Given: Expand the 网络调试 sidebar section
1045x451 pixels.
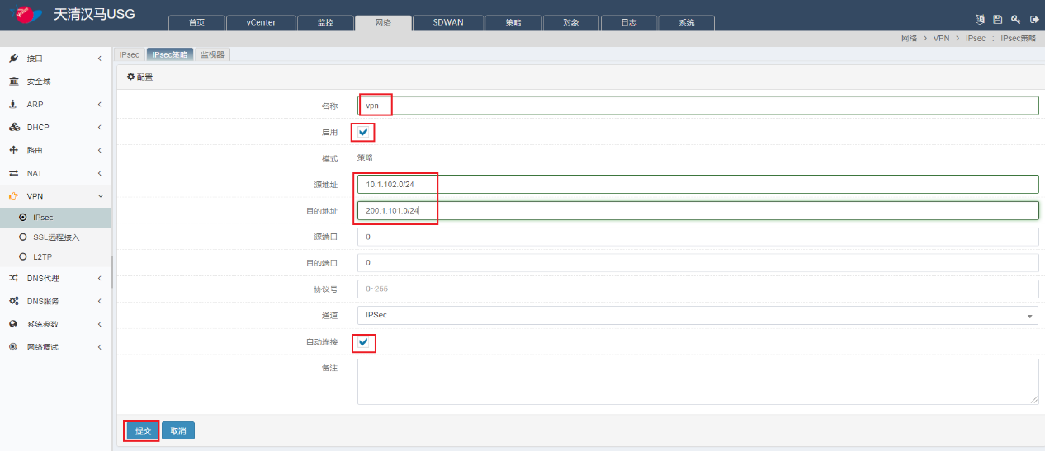Looking at the screenshot, I should pyautogui.click(x=99, y=347).
